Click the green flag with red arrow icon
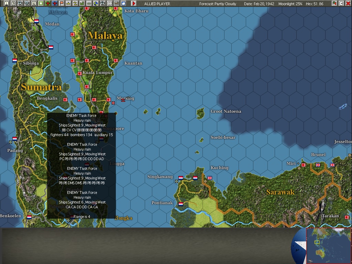This screenshot has height=264, width=352. 334,3
